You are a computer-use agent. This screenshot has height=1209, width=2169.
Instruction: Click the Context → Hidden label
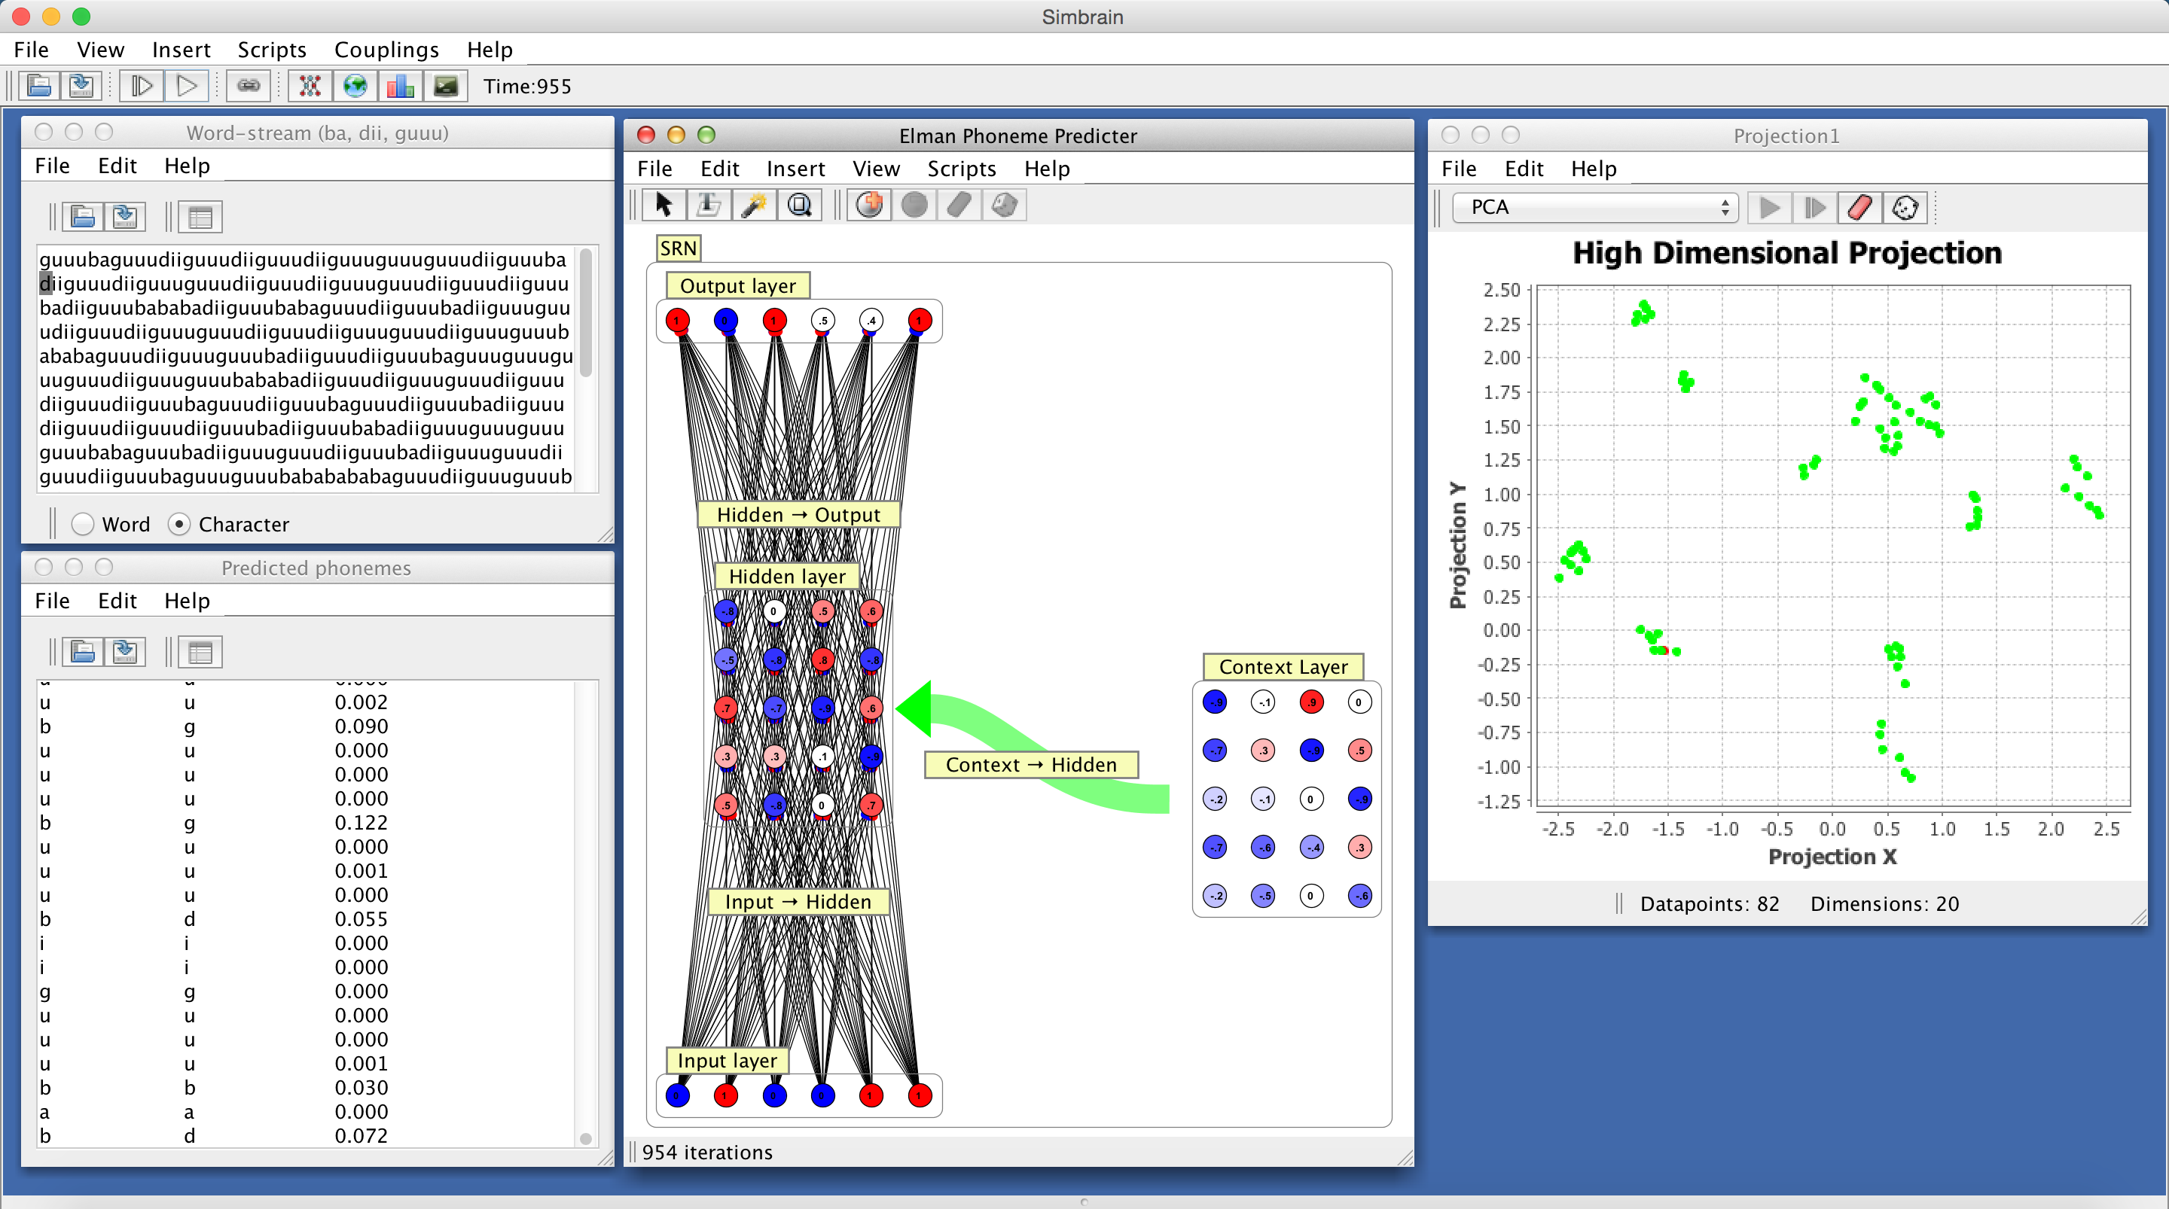click(x=1030, y=766)
